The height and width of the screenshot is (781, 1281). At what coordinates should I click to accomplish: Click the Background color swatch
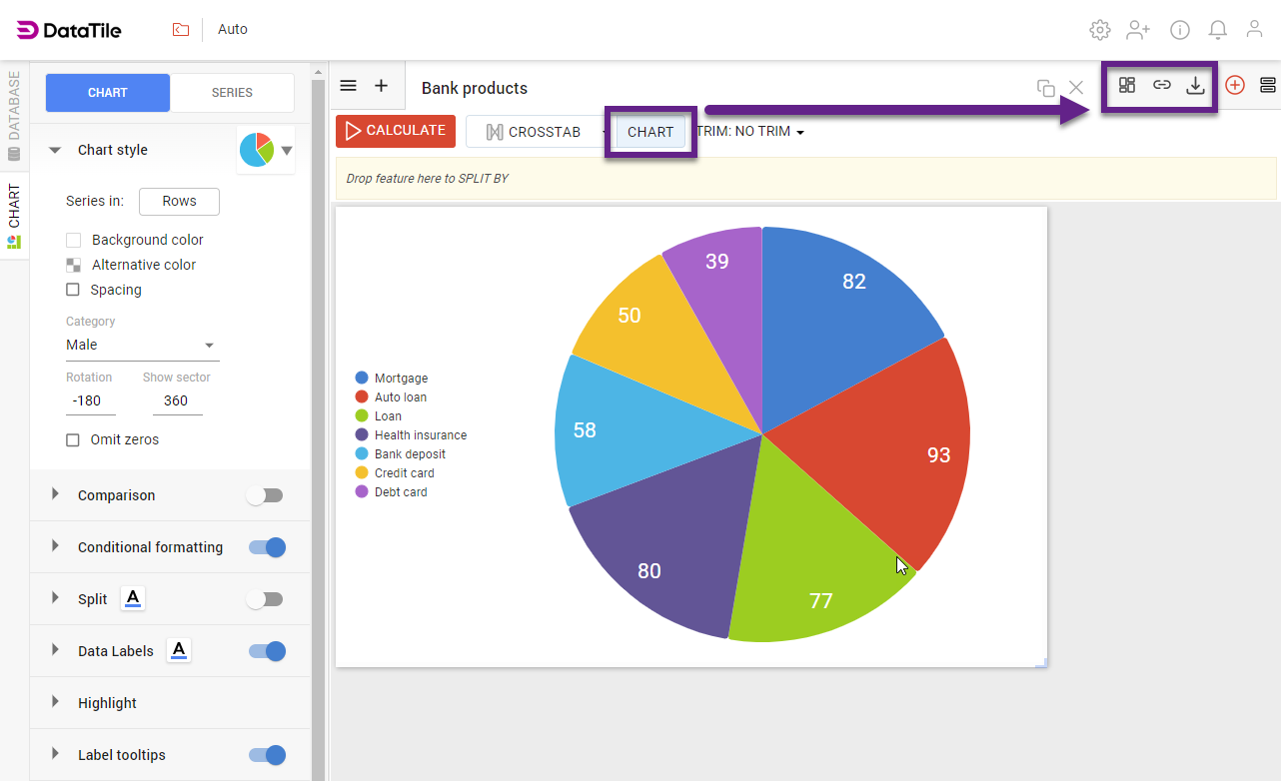tap(73, 240)
